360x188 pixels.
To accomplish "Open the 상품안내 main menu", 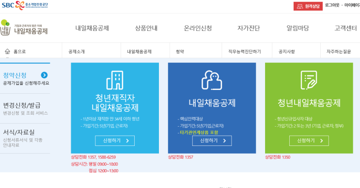I will pyautogui.click(x=146, y=28).
